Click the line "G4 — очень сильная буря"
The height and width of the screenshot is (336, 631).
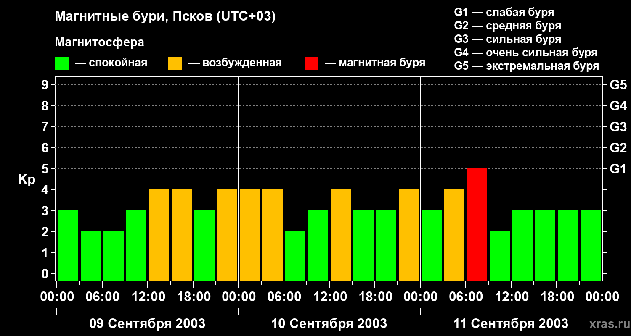(x=526, y=52)
